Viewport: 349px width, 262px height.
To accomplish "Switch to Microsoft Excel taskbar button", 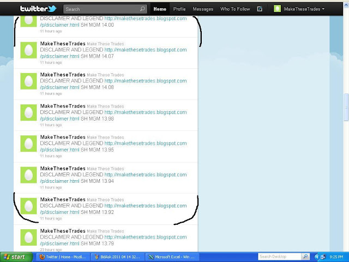I will 172,257.
